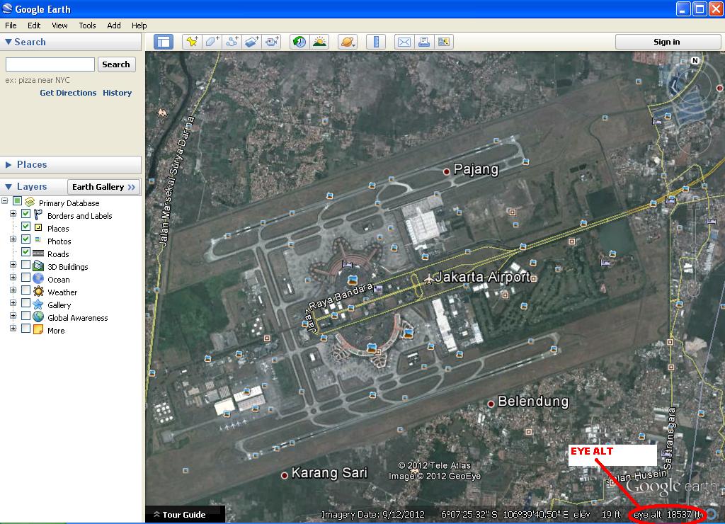
Task: Click the Get Directions link
Action: tap(68, 93)
